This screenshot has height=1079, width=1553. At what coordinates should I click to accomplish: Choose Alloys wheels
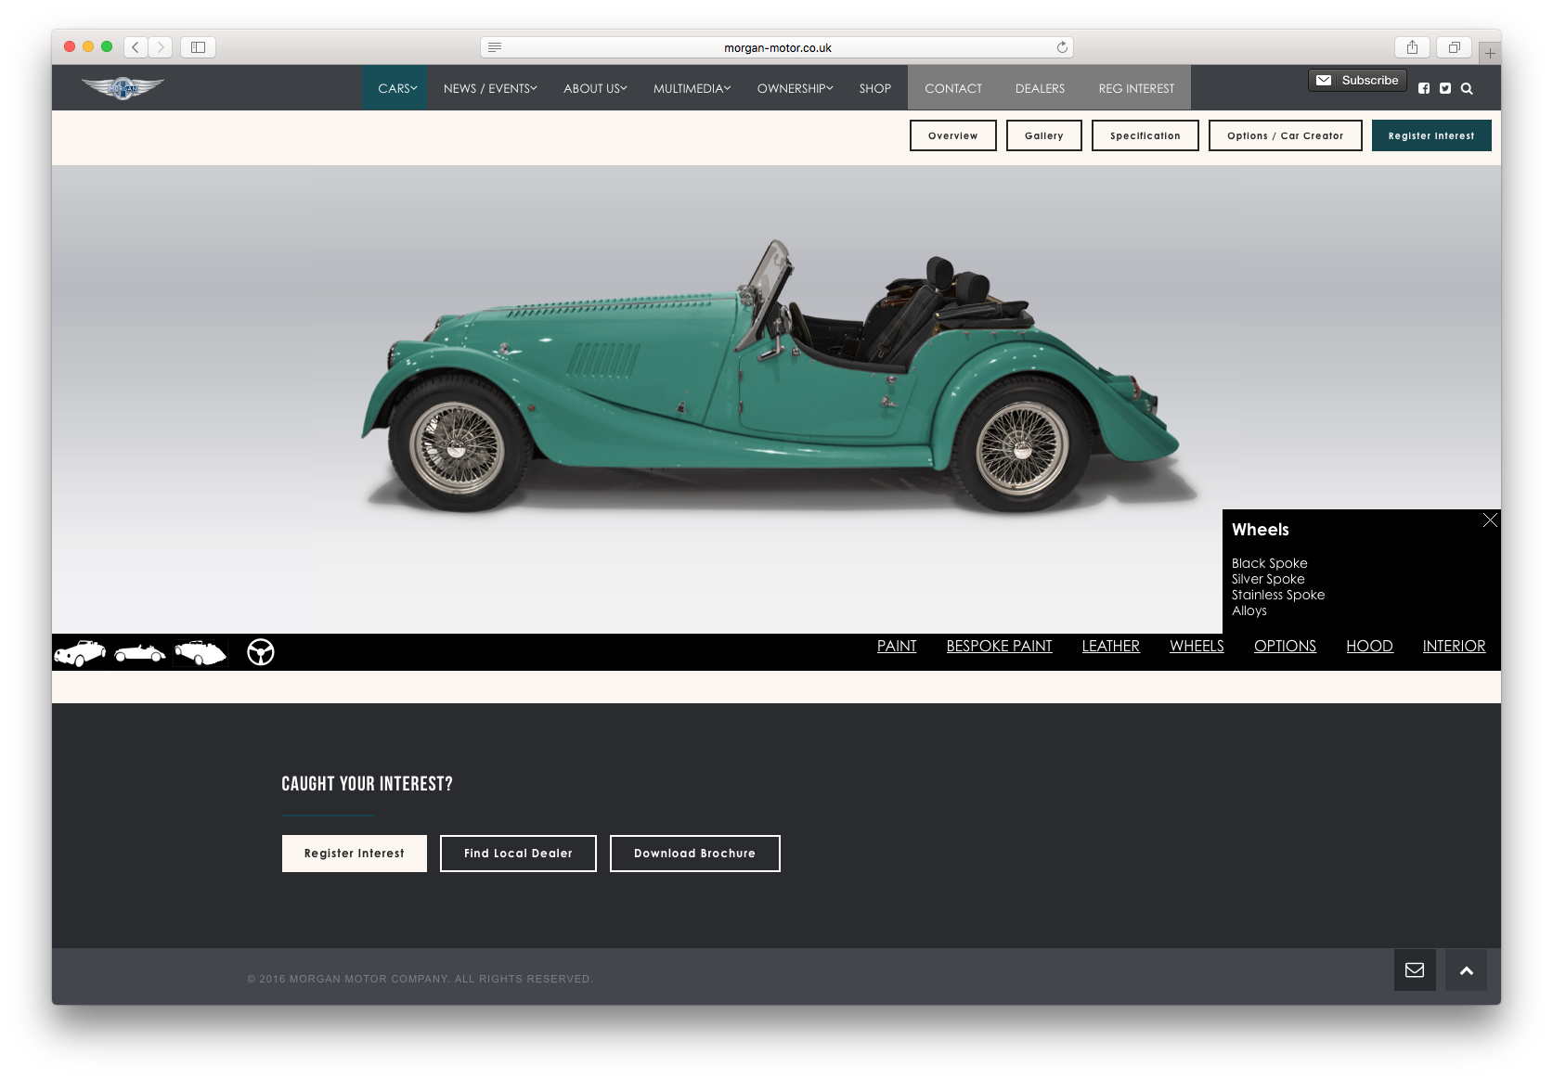click(1249, 610)
